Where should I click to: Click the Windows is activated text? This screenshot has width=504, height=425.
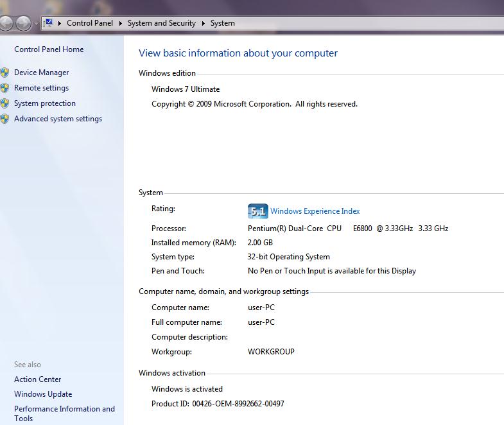(x=187, y=389)
